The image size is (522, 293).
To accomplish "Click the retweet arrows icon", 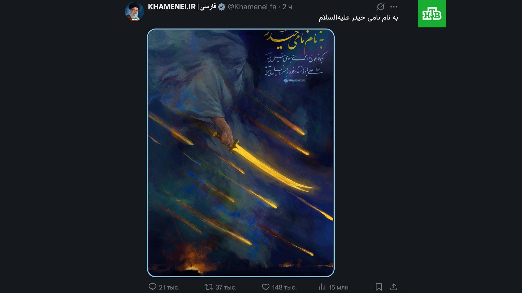I will coord(209,287).
